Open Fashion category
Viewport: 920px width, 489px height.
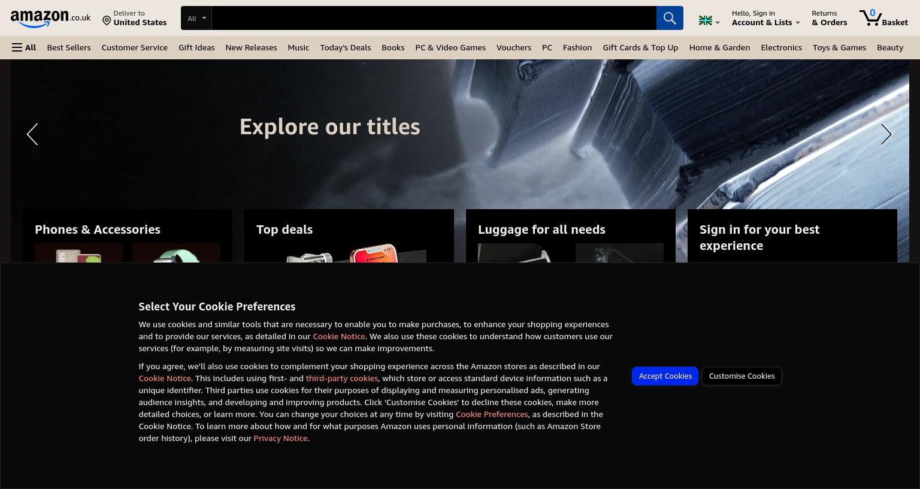pos(577,47)
